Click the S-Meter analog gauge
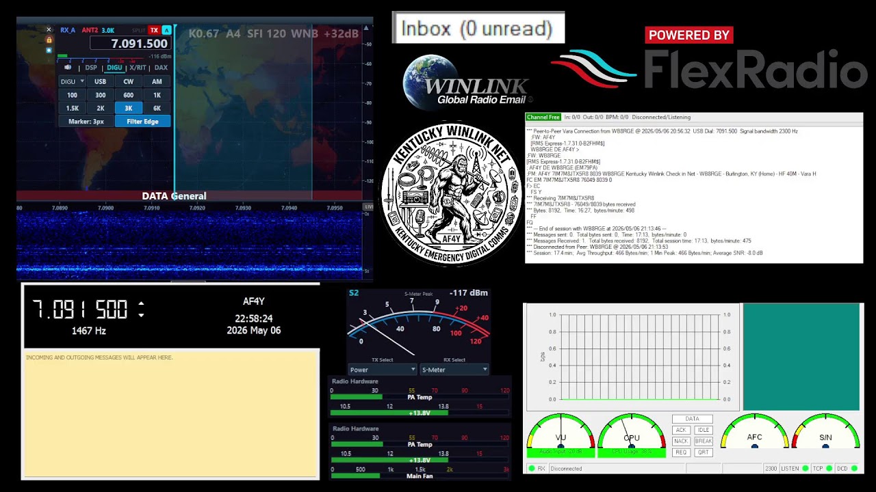 click(x=419, y=325)
